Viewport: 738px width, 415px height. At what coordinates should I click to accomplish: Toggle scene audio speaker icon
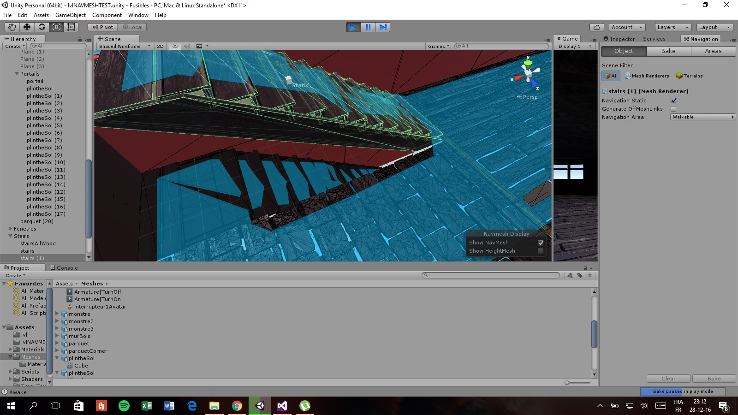[187, 46]
